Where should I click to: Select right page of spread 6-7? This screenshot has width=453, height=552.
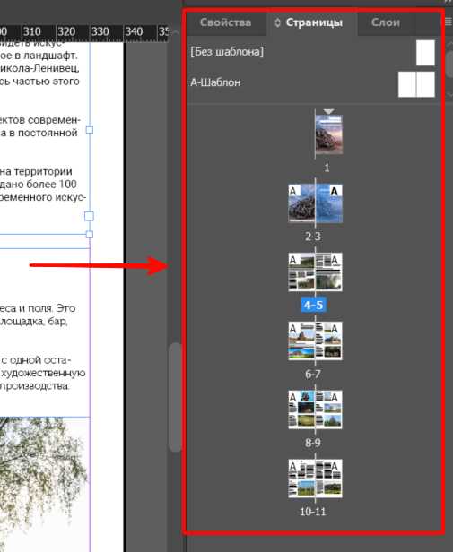329,341
